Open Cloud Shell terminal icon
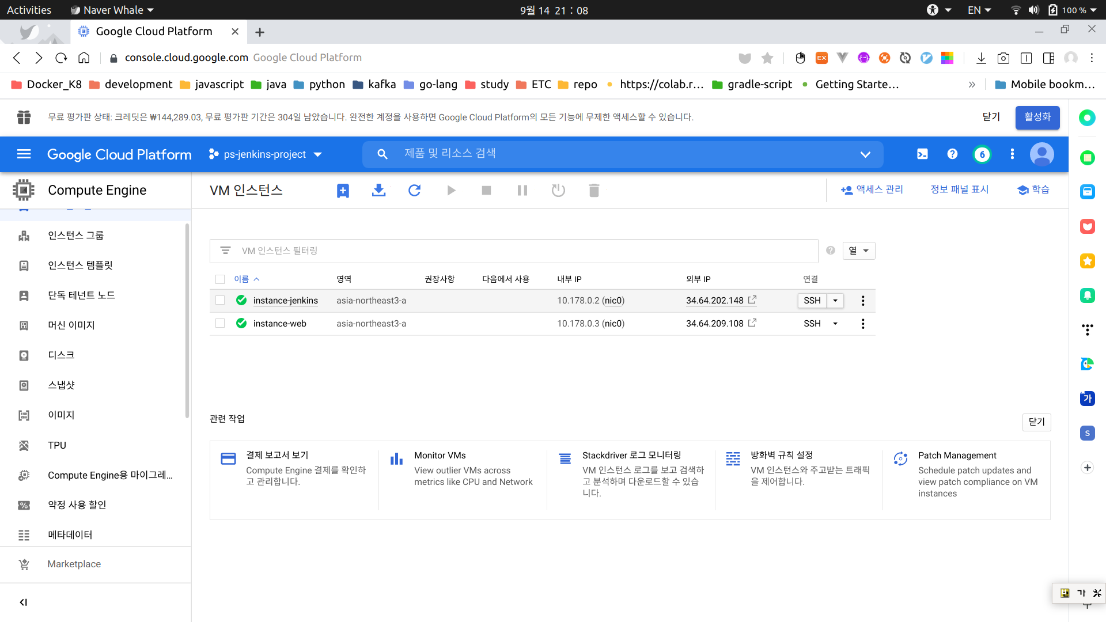 pos(922,154)
